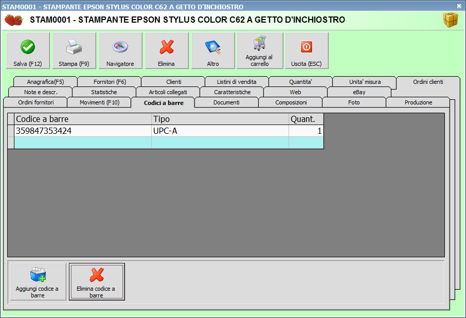This screenshot has width=466, height=318.
Task: Click Aggiungi codice a barre button
Action: 38,281
